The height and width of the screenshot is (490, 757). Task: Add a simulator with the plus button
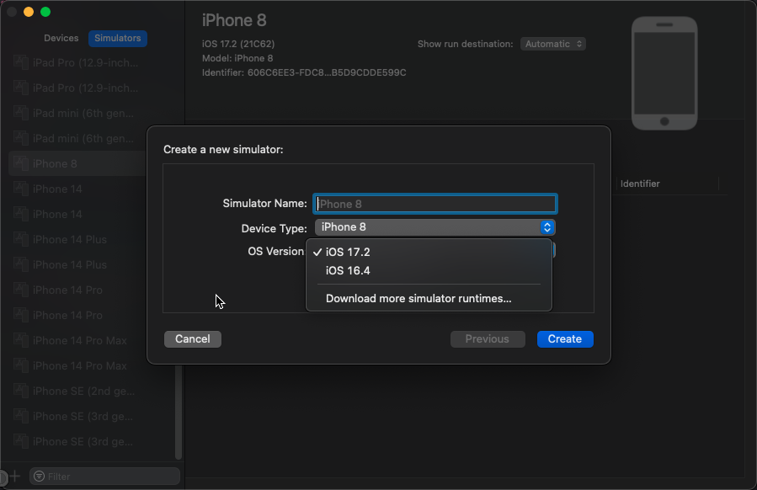[15, 476]
